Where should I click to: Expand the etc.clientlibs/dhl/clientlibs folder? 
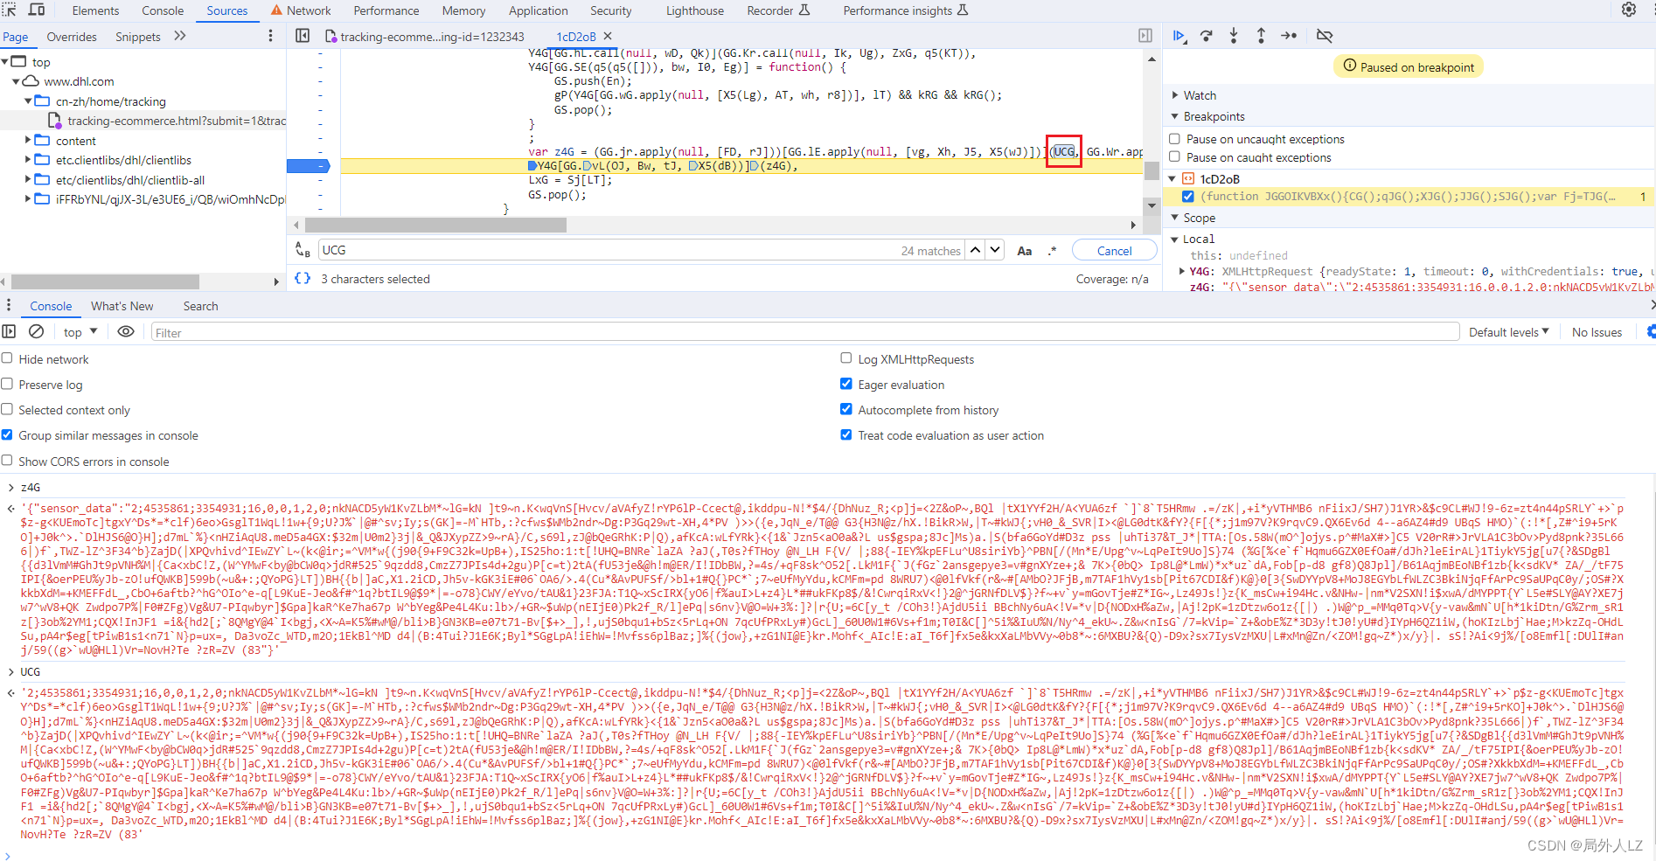coord(28,159)
